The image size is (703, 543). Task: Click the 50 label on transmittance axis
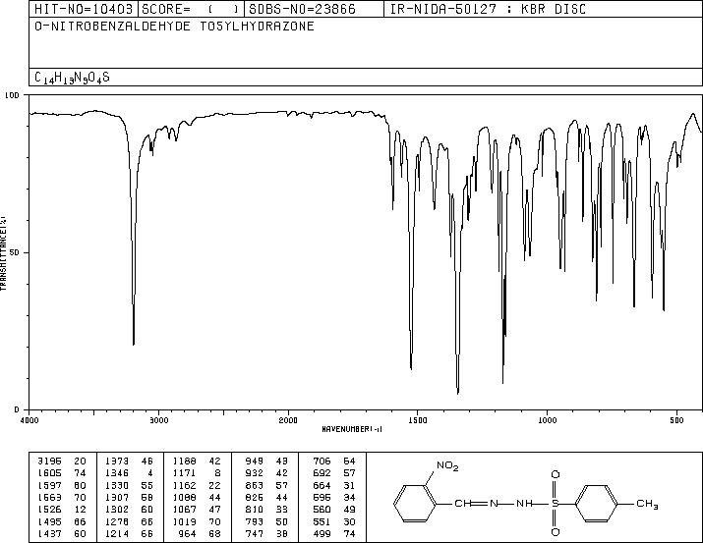[x=16, y=253]
